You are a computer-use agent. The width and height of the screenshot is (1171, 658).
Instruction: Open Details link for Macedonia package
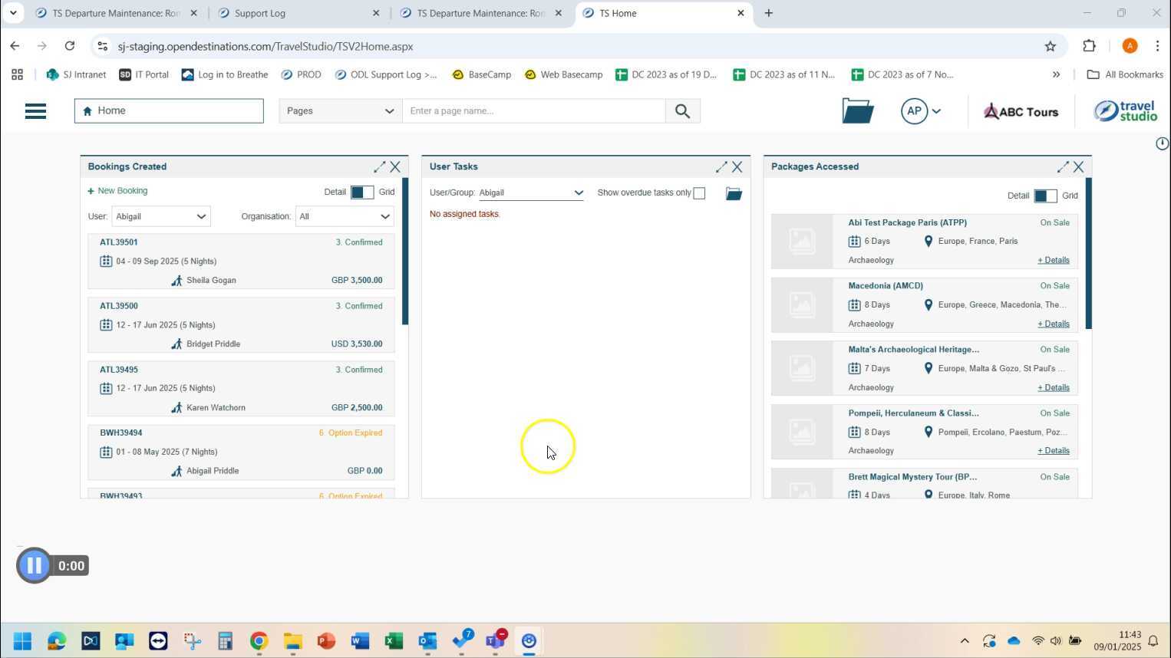1053,324
